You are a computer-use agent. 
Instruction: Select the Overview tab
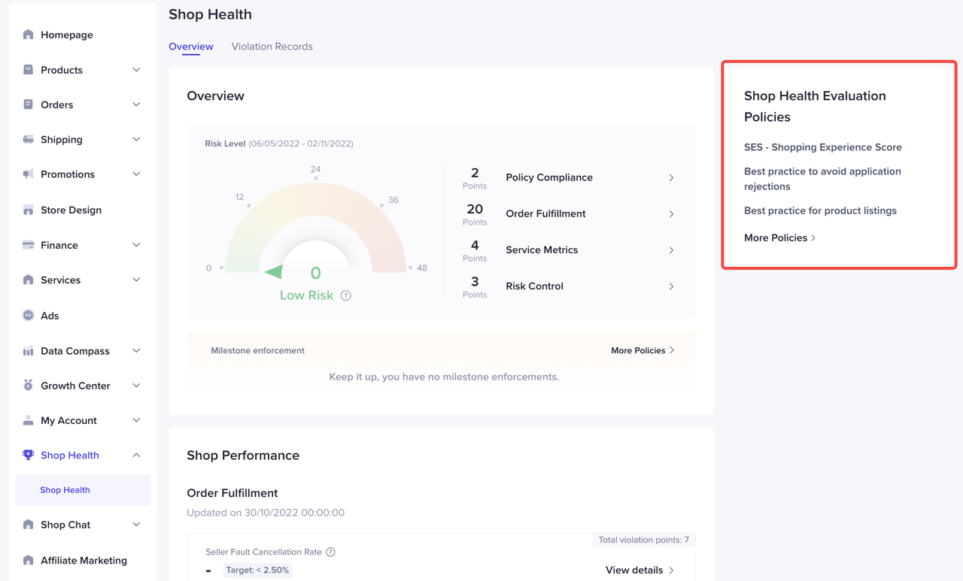click(190, 47)
